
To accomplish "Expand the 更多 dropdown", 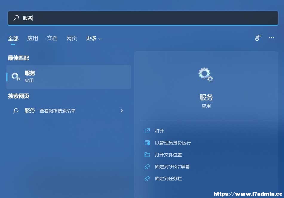I will [x=94, y=38].
